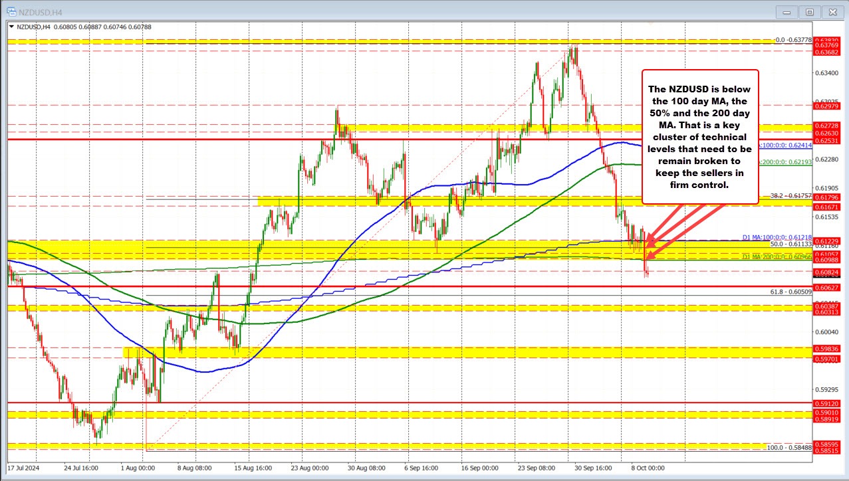Click the 0.60387 price label
The width and height of the screenshot is (849, 481).
[x=826, y=306]
